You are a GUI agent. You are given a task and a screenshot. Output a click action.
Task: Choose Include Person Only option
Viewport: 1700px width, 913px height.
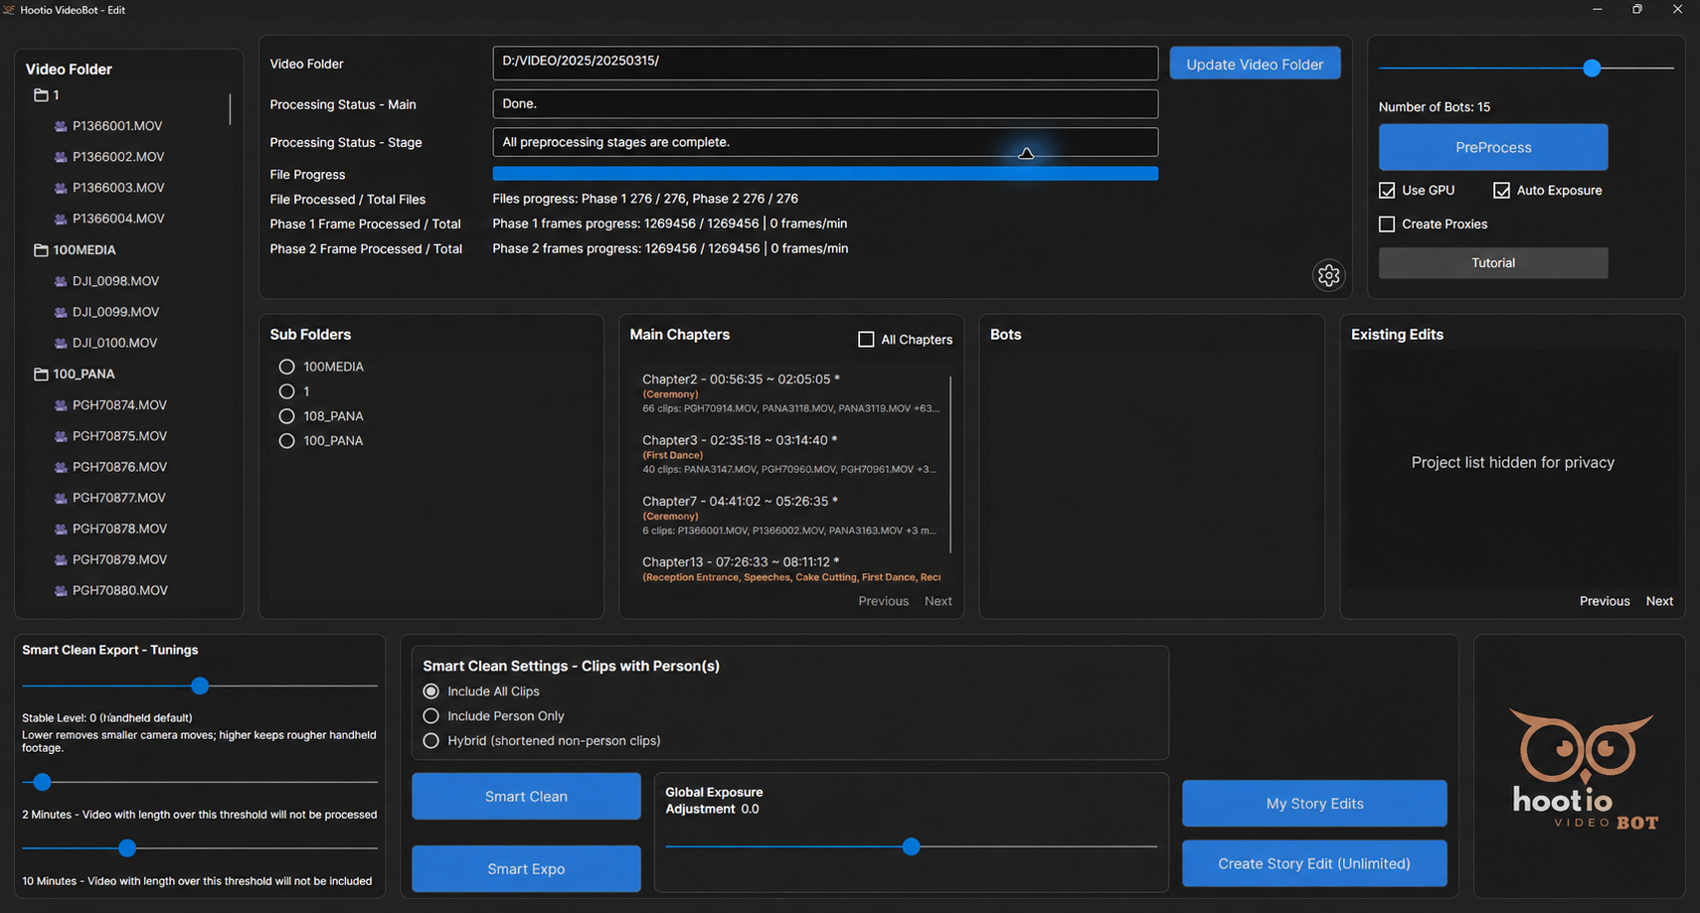(430, 716)
